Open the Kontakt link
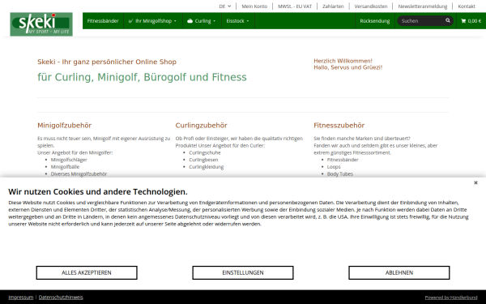The height and width of the screenshot is (304, 486). pos(467,6)
